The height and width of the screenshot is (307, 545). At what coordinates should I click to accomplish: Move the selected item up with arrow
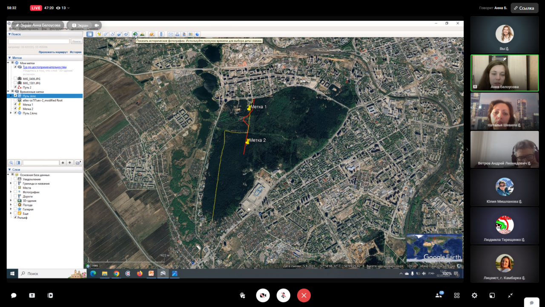point(63,162)
